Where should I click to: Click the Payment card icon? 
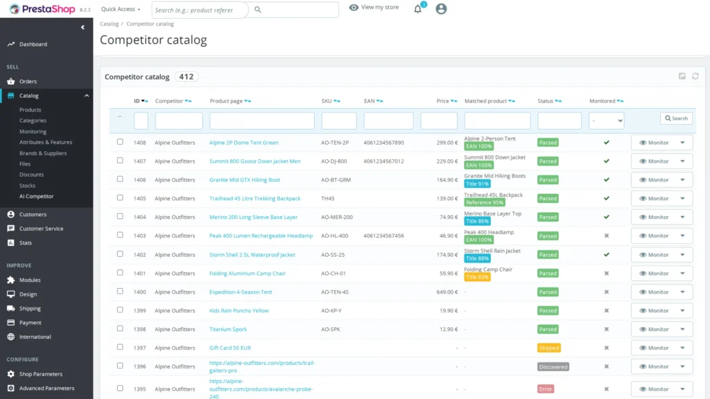point(11,323)
